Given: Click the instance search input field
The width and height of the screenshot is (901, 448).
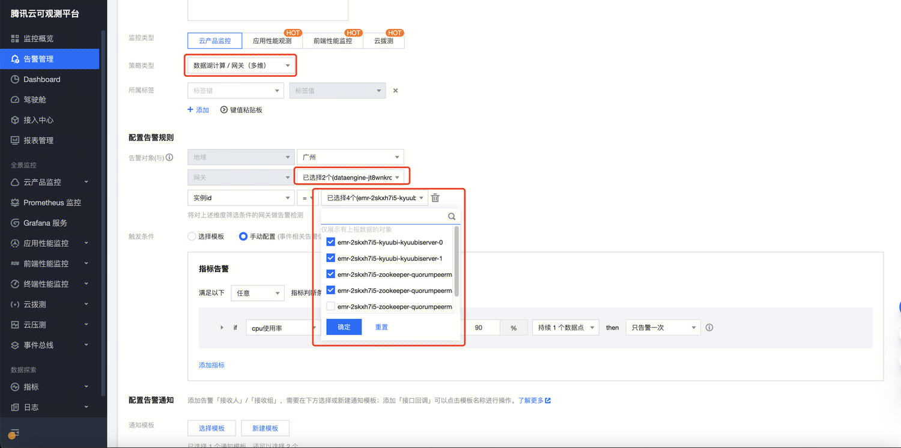Looking at the screenshot, I should click(384, 216).
